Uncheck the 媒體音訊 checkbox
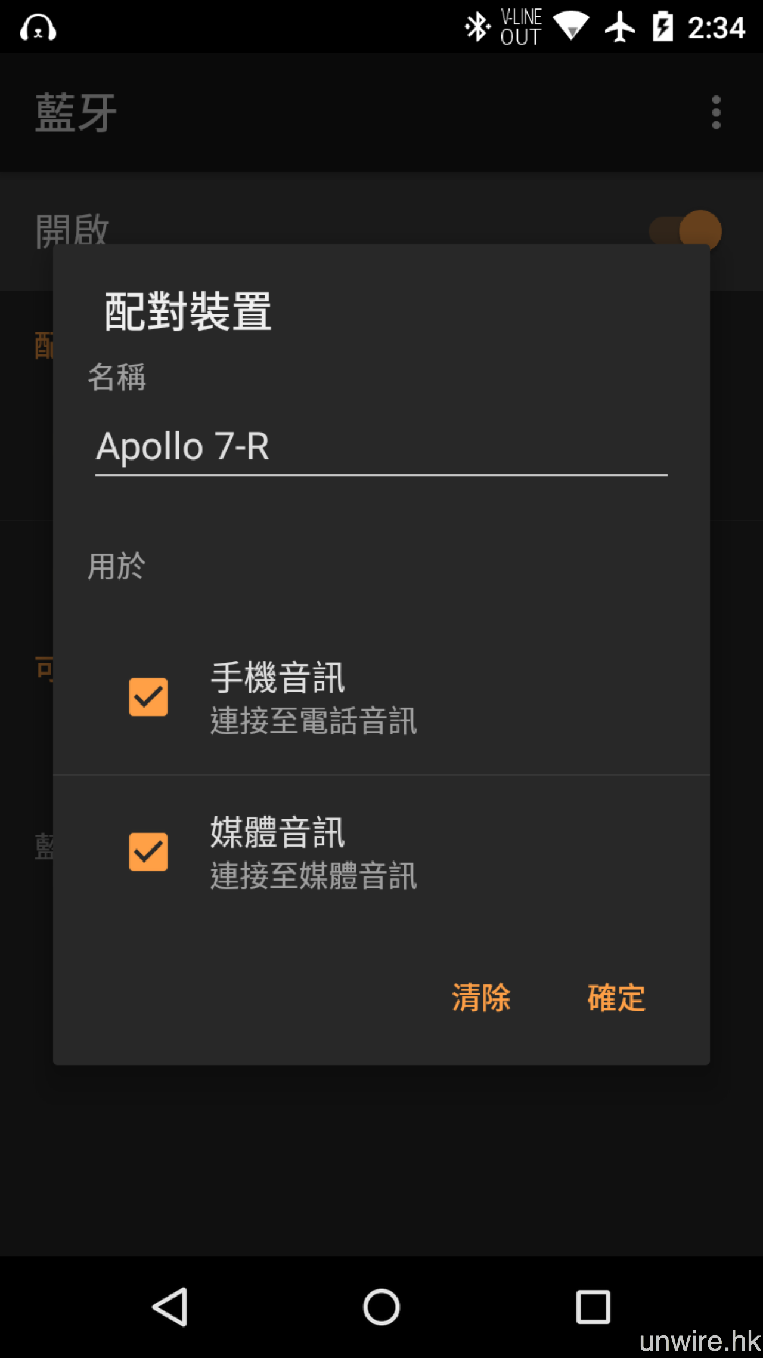This screenshot has width=763, height=1358. coord(148,852)
